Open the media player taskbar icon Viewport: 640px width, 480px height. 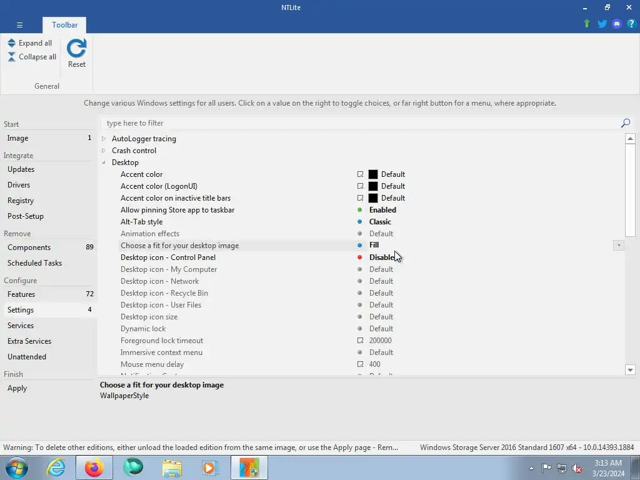coord(211,468)
